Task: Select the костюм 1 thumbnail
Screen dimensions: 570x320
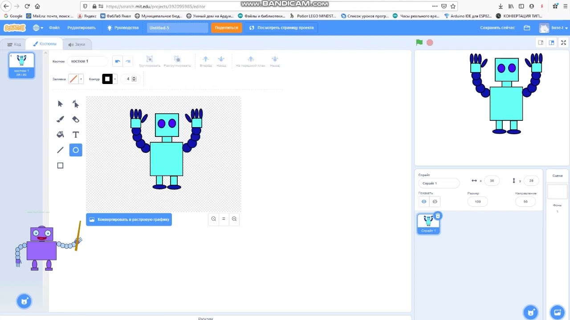Action: [x=21, y=65]
